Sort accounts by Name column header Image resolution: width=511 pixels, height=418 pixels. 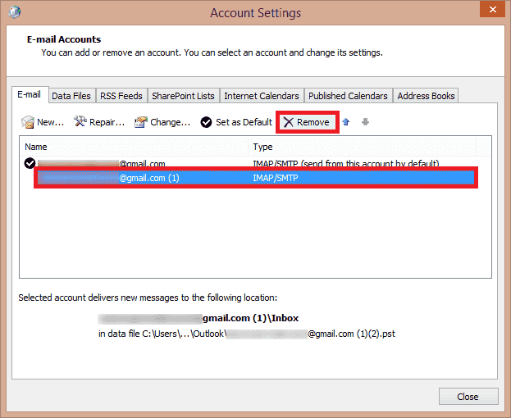(131, 147)
